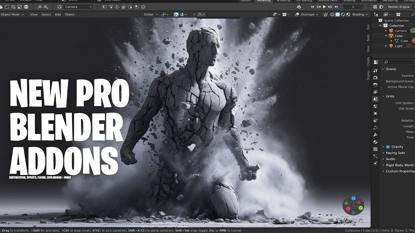Open the Overlays dropdown arrow
Image resolution: width=415 pixels, height=233 pixels.
[317, 14]
